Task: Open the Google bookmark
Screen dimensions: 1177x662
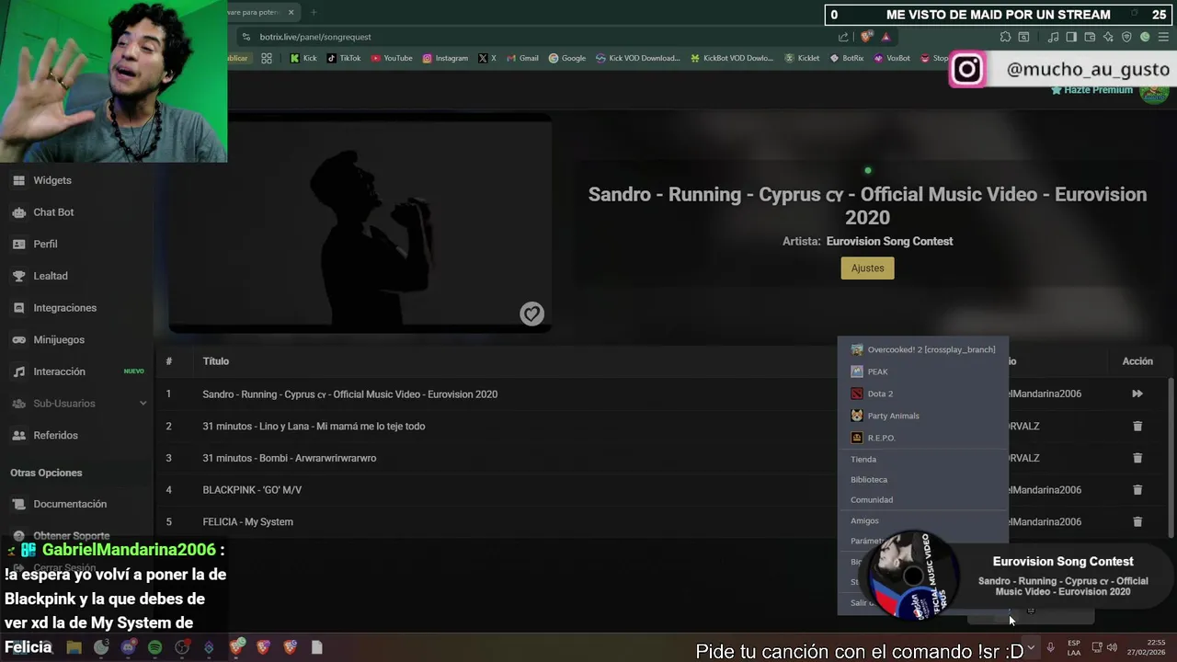Action: click(x=567, y=58)
